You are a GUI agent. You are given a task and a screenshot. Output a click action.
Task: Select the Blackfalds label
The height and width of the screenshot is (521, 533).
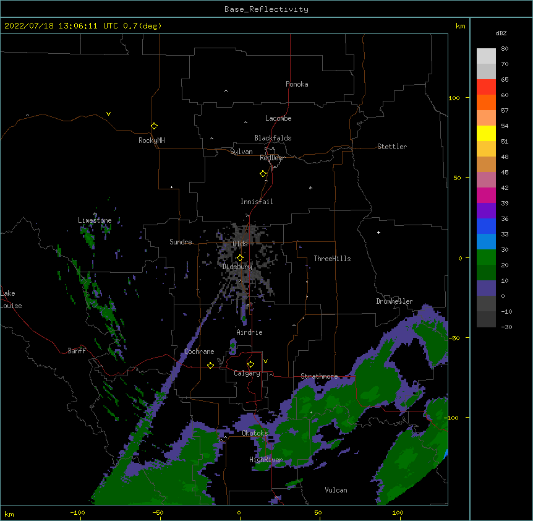coord(273,138)
